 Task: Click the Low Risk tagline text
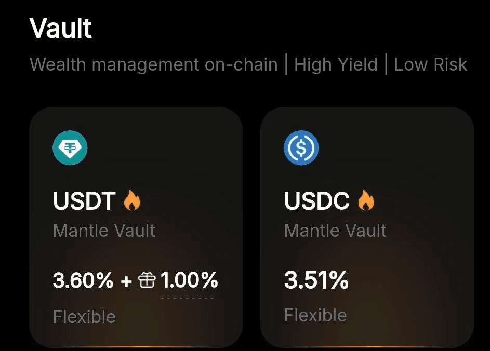coord(430,65)
